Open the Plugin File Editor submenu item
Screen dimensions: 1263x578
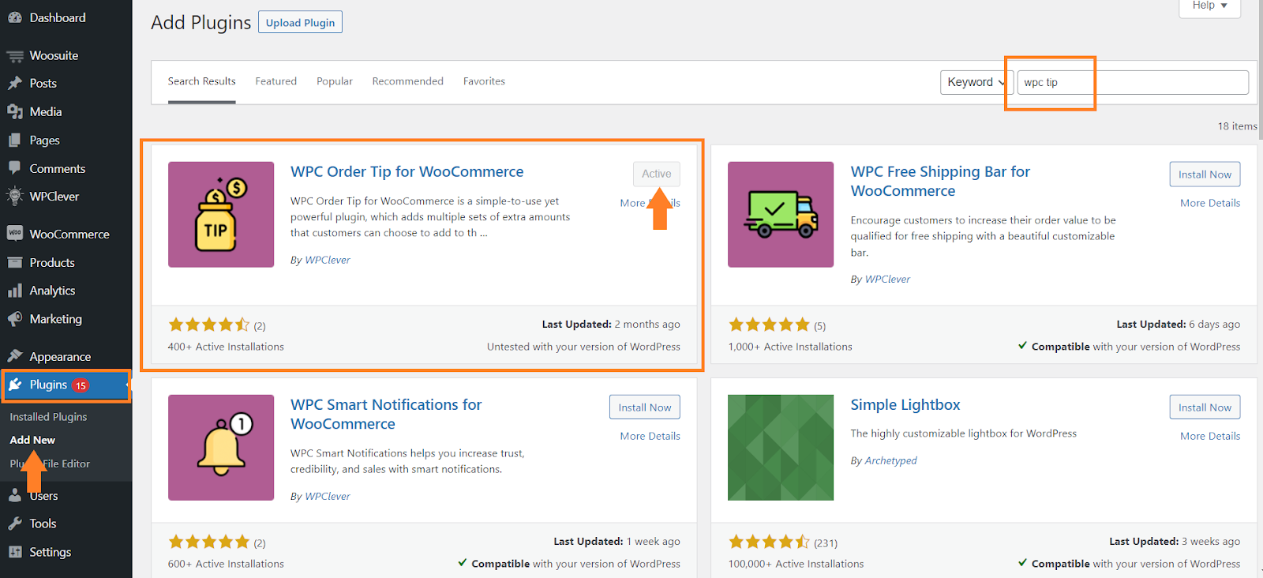pos(50,464)
